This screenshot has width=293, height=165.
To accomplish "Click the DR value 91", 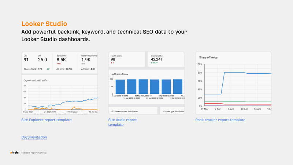I will (26, 60).
